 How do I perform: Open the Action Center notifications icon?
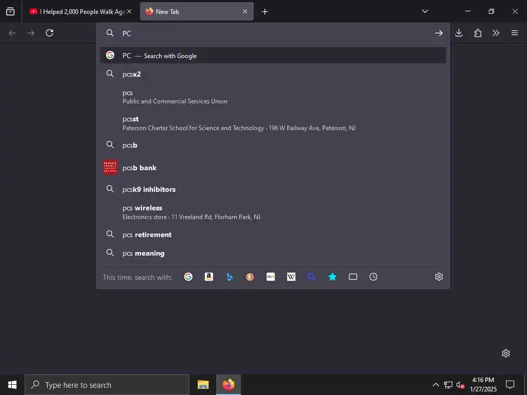coord(510,385)
